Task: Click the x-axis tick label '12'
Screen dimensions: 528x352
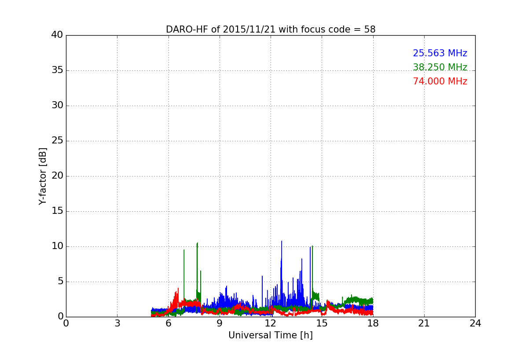Action: point(271,323)
